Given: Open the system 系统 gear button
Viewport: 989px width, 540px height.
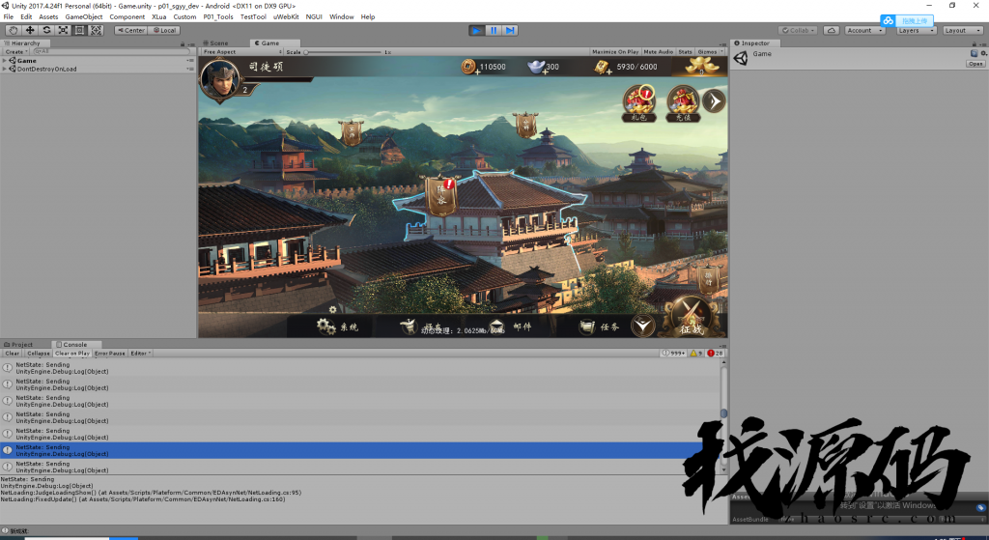Looking at the screenshot, I should [337, 327].
